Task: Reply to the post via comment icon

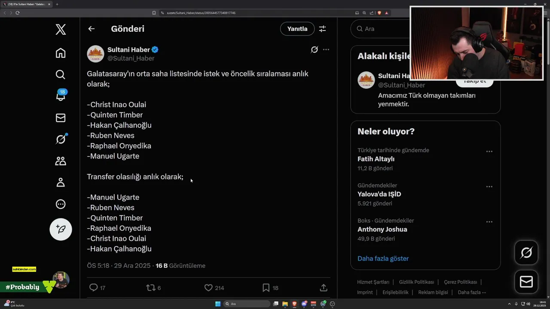Action: [93, 288]
